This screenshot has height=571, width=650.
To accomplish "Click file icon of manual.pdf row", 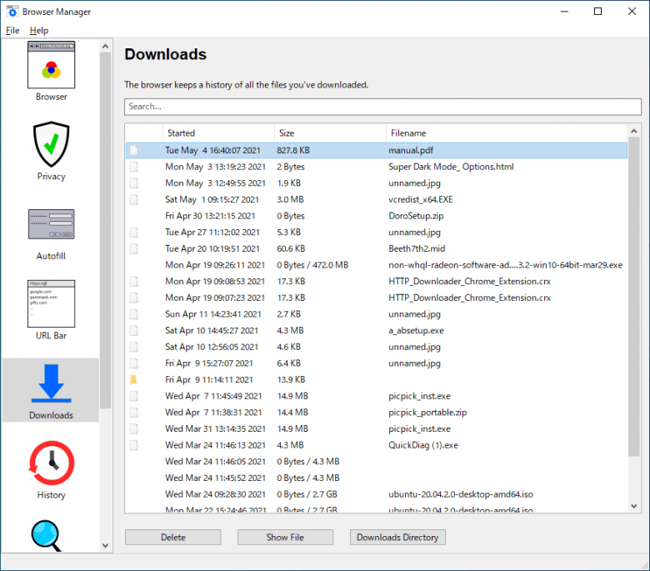I will click(133, 150).
